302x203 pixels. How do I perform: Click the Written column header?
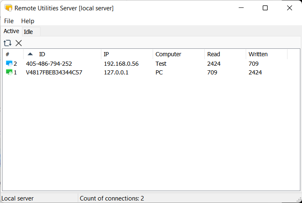pos(266,54)
